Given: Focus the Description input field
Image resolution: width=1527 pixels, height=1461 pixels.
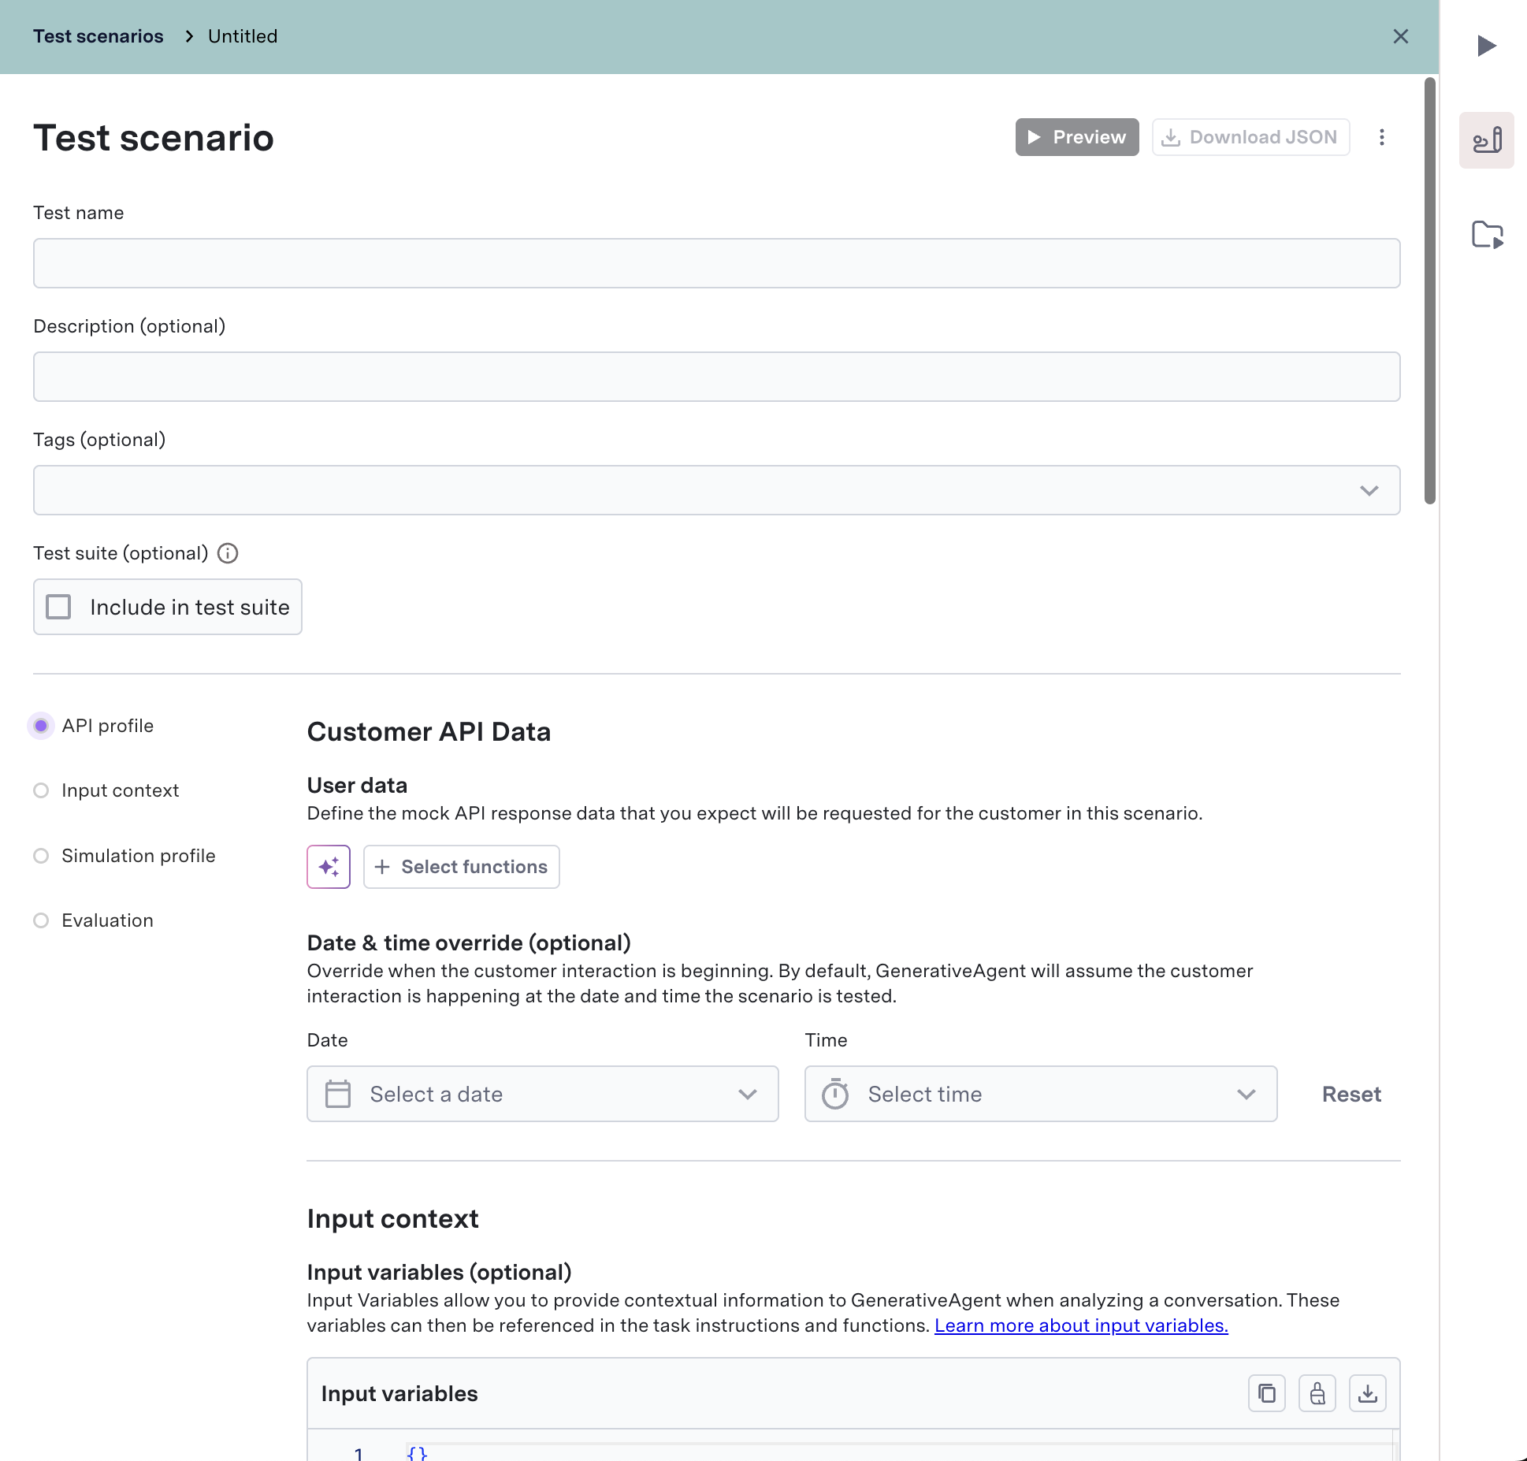Looking at the screenshot, I should pos(717,377).
